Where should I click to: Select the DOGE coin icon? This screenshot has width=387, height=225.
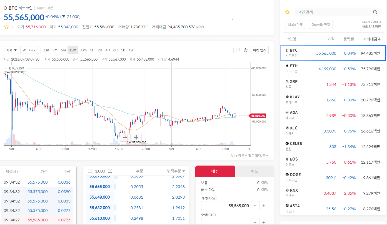[x=287, y=175]
